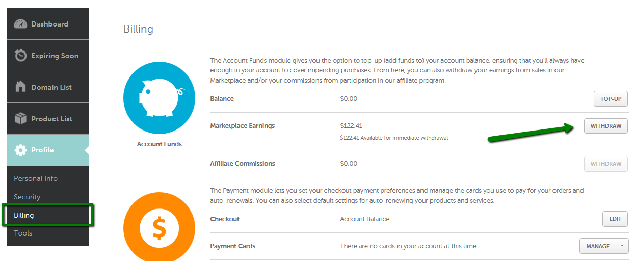Viewport: 634px width, 261px height.
Task: Open the Expiring Soon menu item
Action: click(55, 56)
